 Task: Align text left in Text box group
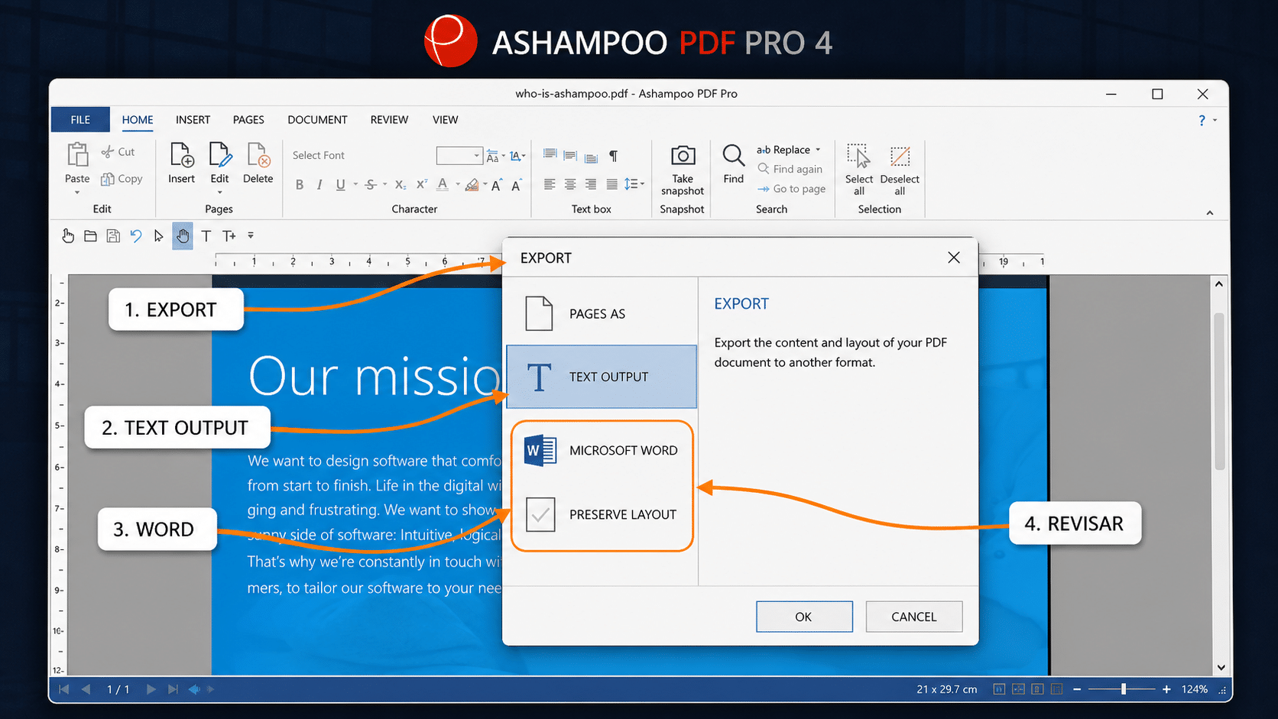(550, 184)
